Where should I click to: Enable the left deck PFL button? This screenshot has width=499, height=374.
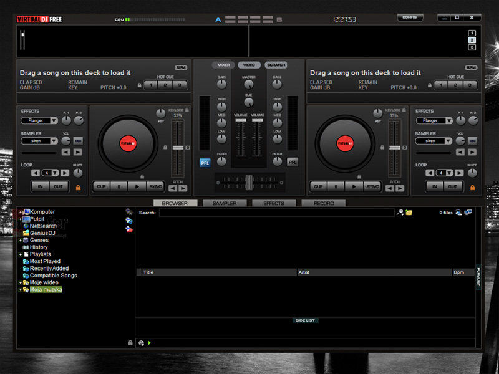[x=205, y=163]
